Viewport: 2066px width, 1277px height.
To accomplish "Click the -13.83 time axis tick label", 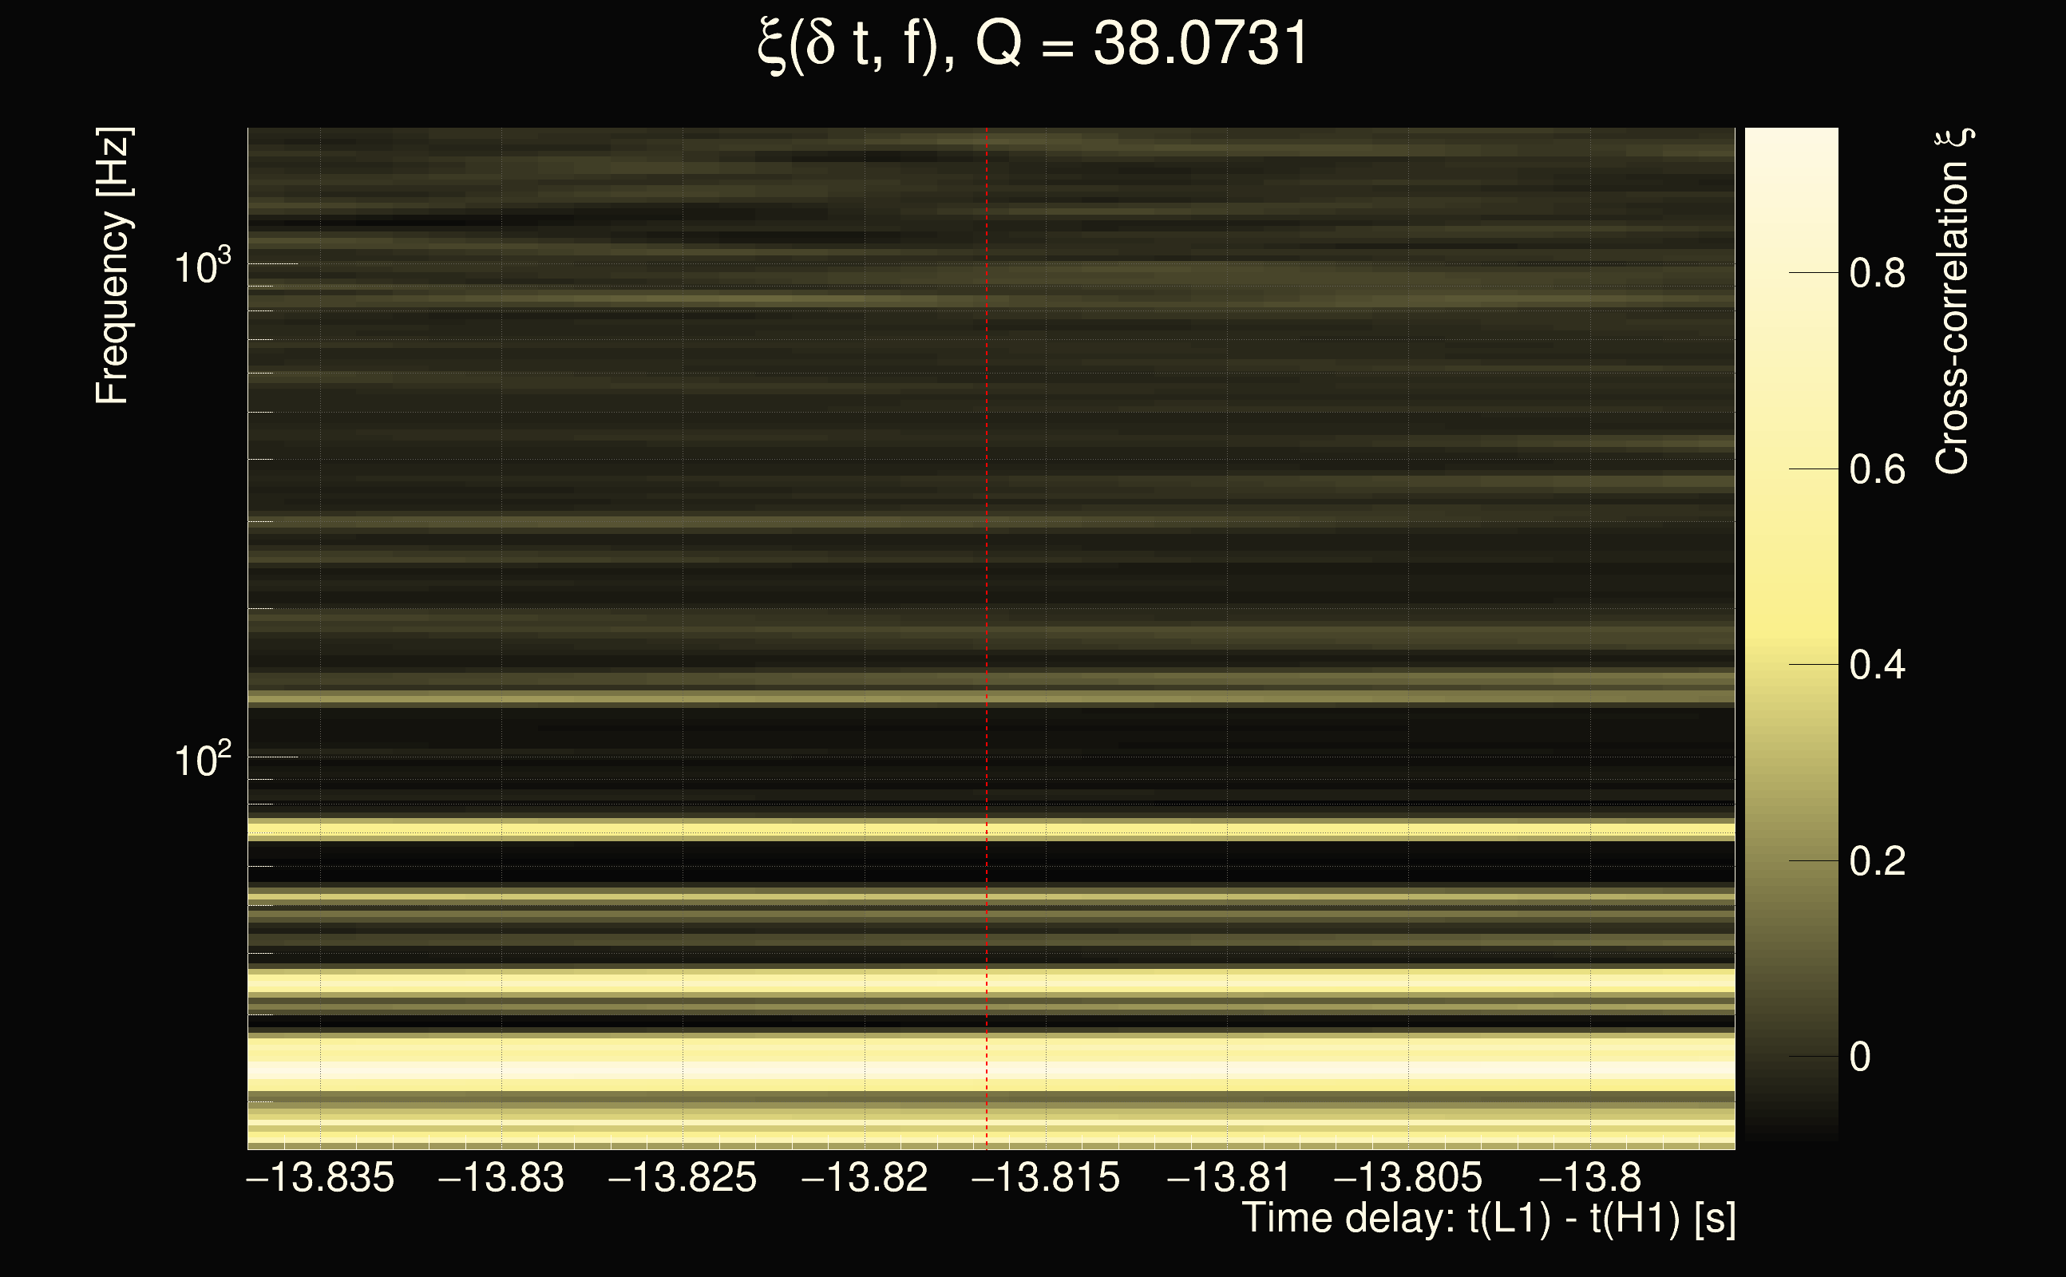I will [x=501, y=1177].
